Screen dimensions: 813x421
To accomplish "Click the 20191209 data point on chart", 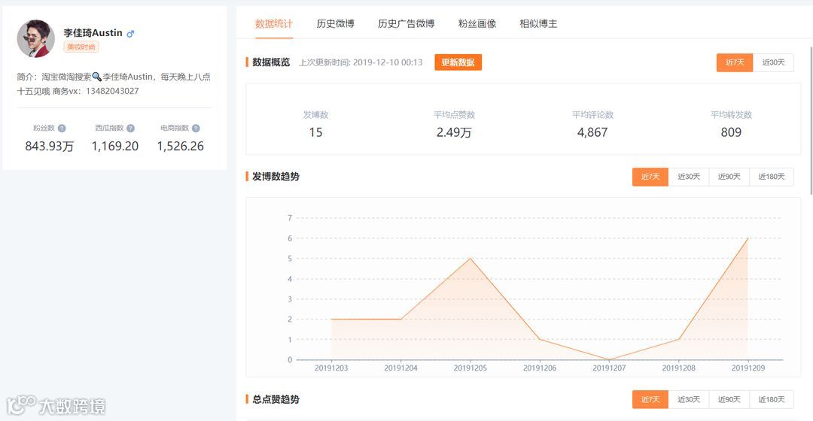I will click(748, 238).
